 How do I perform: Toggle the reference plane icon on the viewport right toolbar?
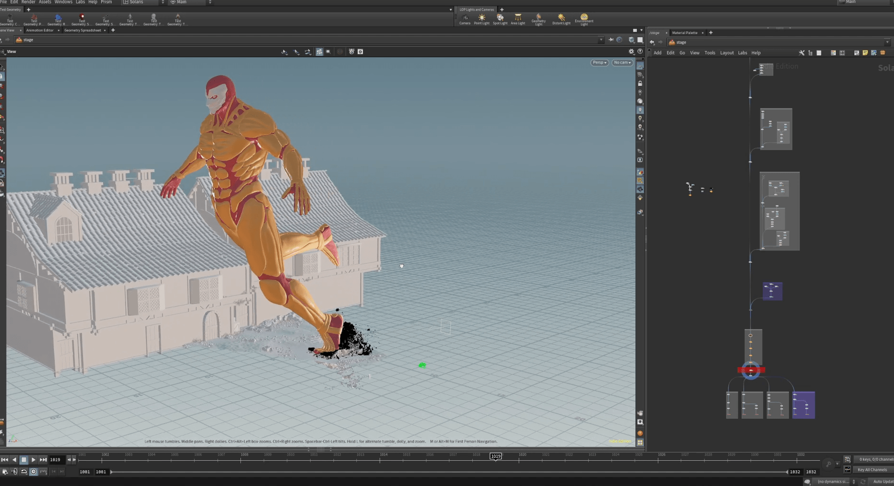(x=640, y=66)
